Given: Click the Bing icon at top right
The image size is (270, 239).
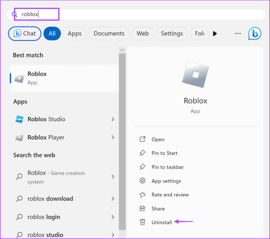Looking at the screenshot, I should pyautogui.click(x=255, y=33).
